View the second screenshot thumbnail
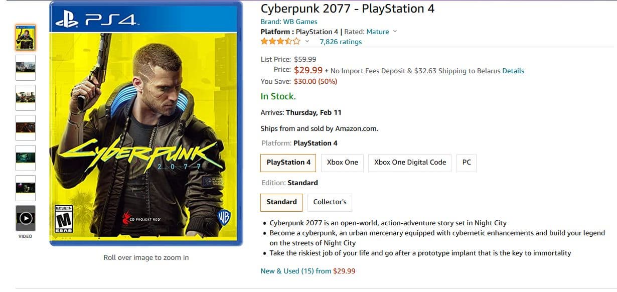Screen dimensions: 617x292 (x=26, y=67)
